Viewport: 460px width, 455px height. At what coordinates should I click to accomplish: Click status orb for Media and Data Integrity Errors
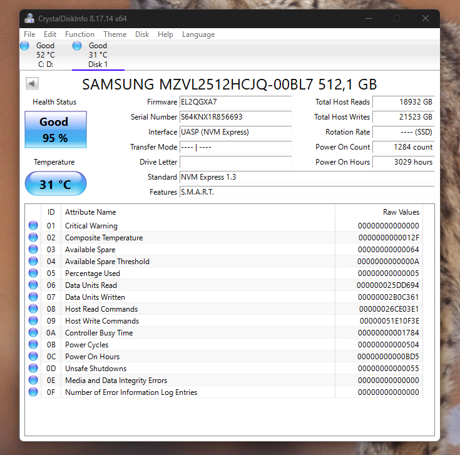coord(33,380)
